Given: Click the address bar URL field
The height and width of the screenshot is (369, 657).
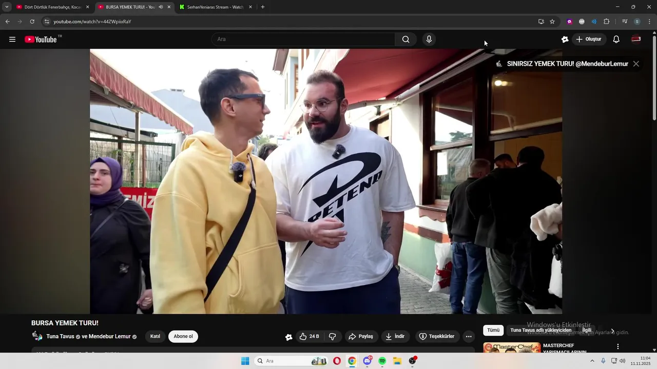Looking at the screenshot, I should [293, 22].
